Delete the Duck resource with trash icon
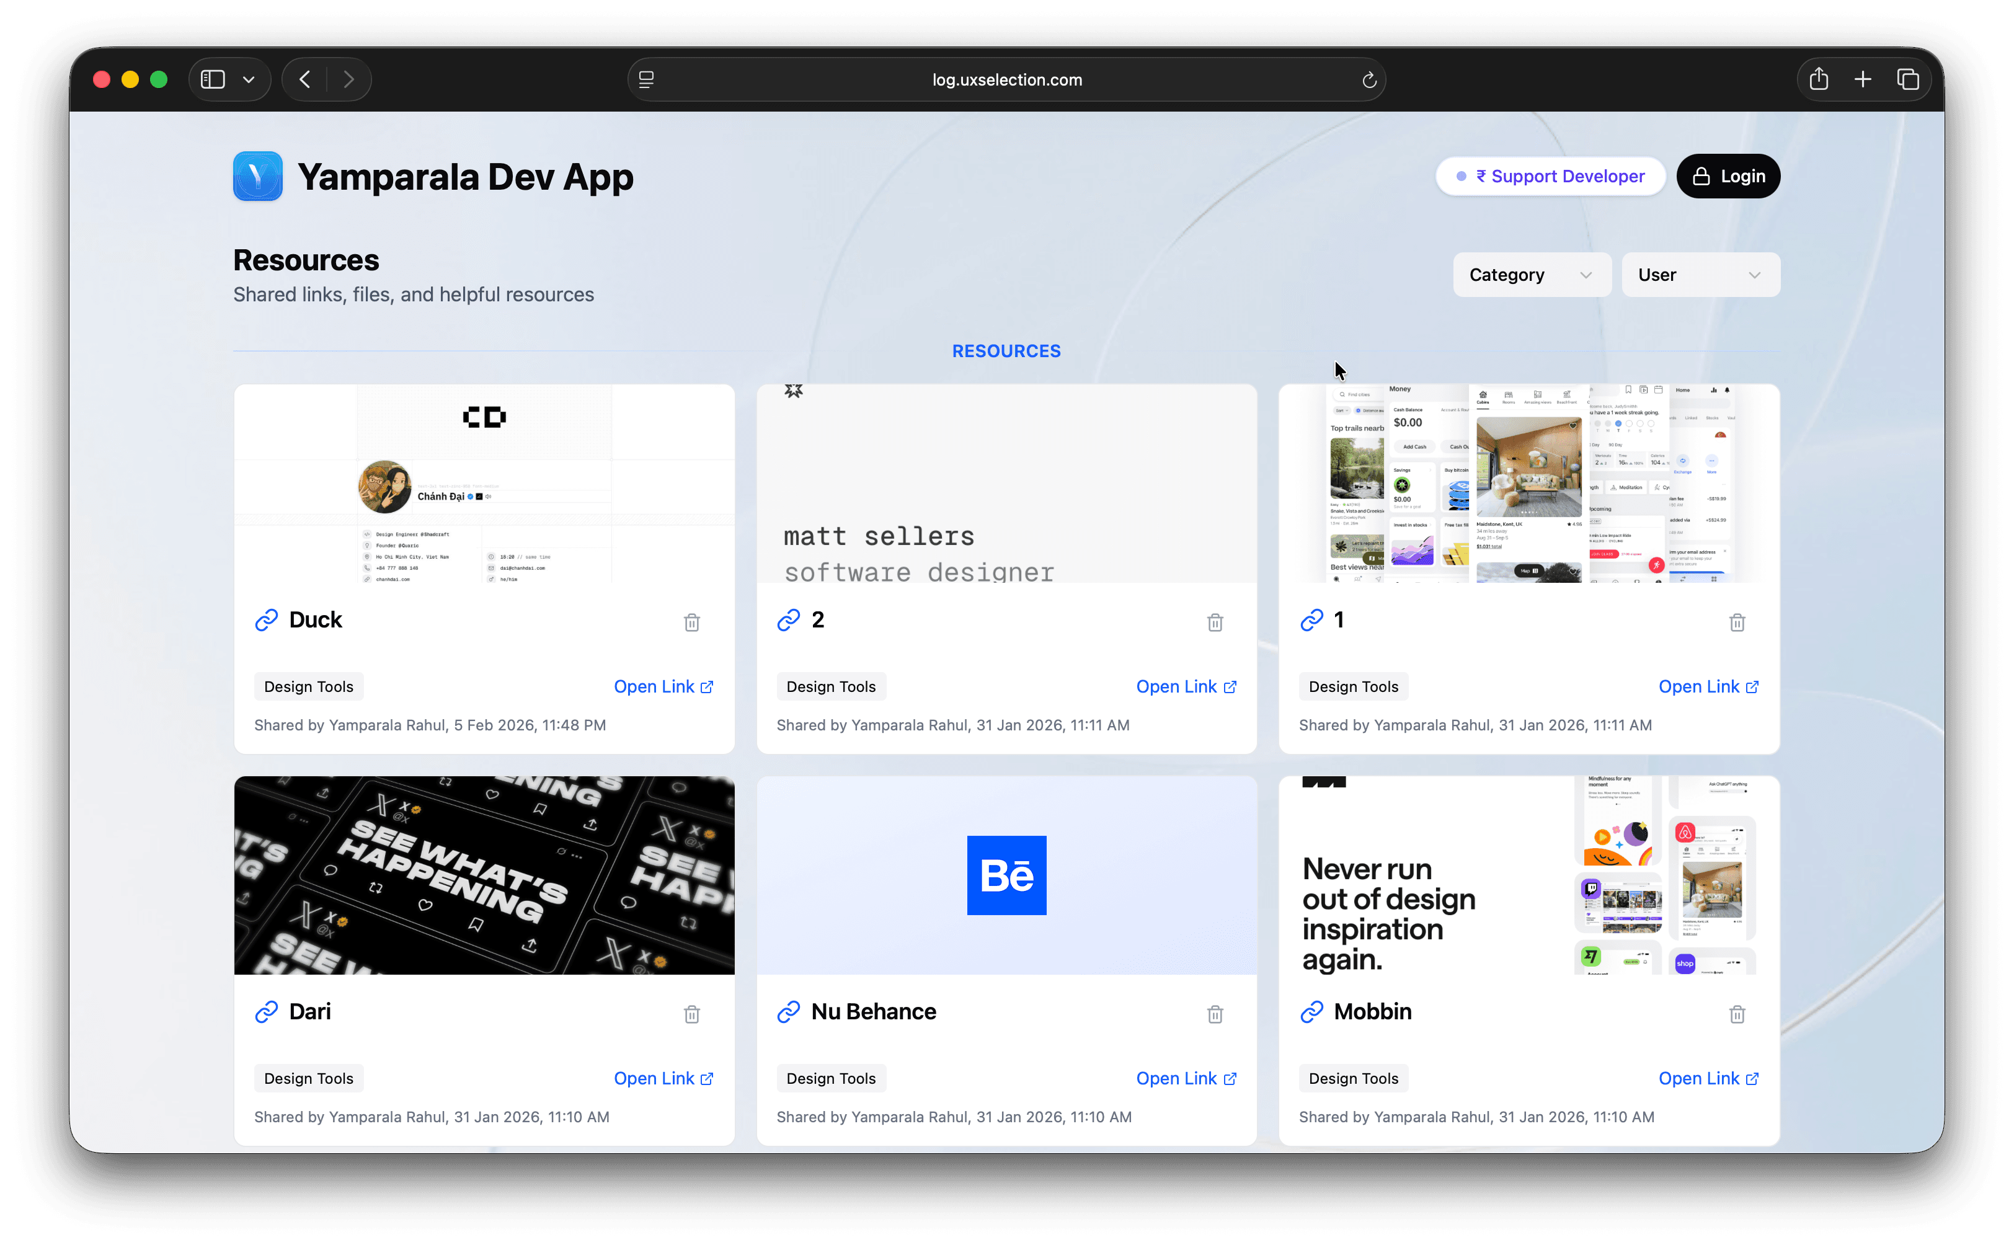Image resolution: width=2014 pixels, height=1245 pixels. click(x=691, y=622)
